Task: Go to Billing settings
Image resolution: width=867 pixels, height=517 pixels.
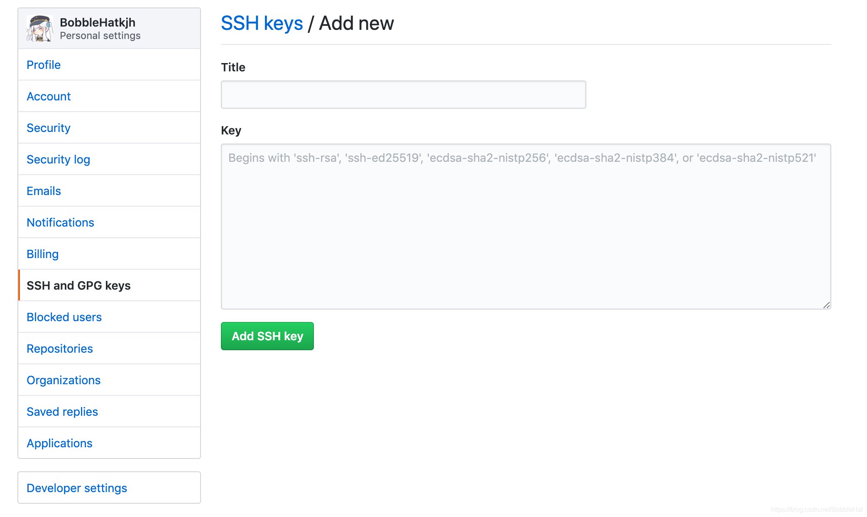Action: click(42, 254)
